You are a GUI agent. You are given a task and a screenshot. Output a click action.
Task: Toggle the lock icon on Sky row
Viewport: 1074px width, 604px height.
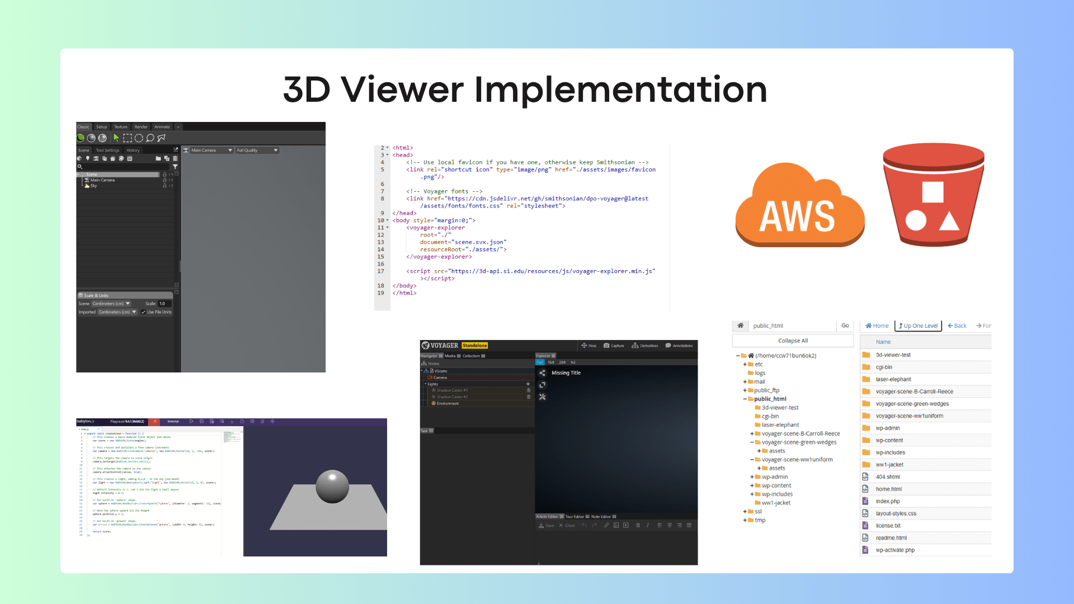tap(164, 186)
